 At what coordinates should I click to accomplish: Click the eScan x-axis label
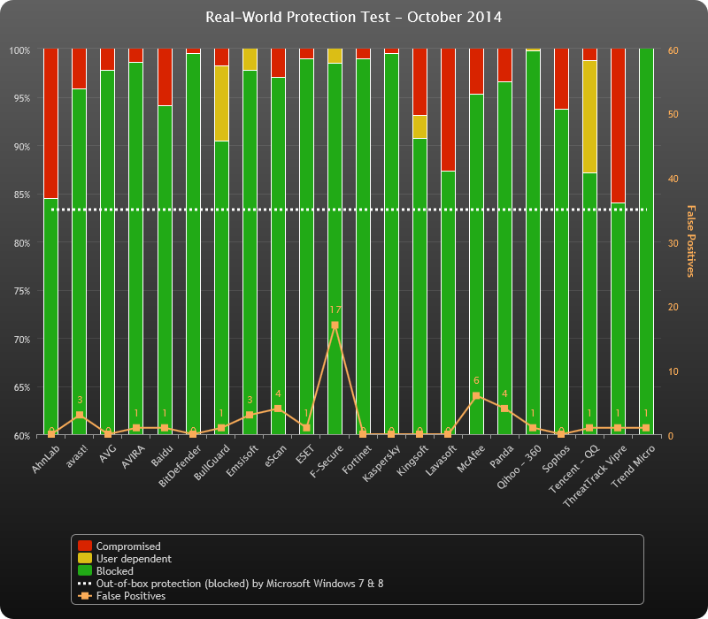click(275, 455)
